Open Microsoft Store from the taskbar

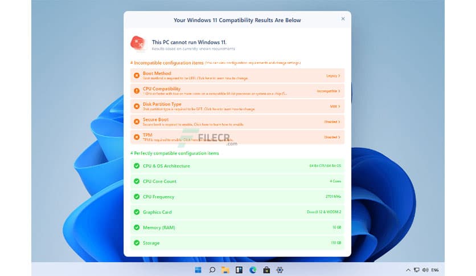tap(266, 270)
